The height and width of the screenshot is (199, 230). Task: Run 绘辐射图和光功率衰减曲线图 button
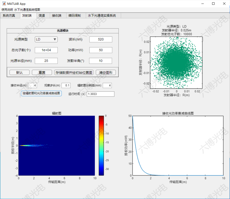tap(41, 93)
